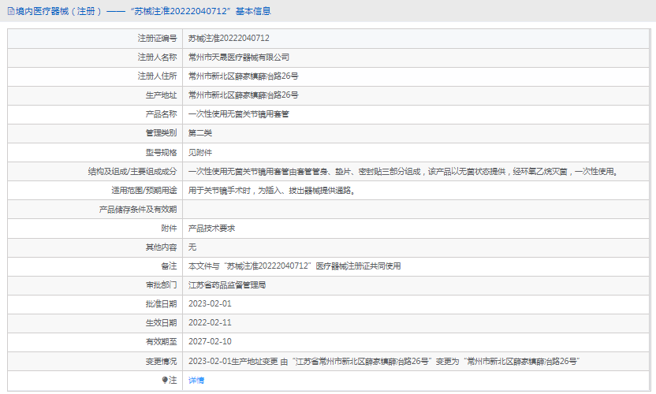The width and height of the screenshot is (656, 394).
Task: Select the page title 境内医疗器械（注册）基本信息
Action: pos(143,11)
